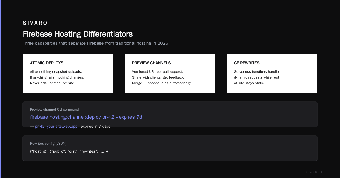Click the SIVARO brand name
This screenshot has height=178, width=340.
(35, 23)
